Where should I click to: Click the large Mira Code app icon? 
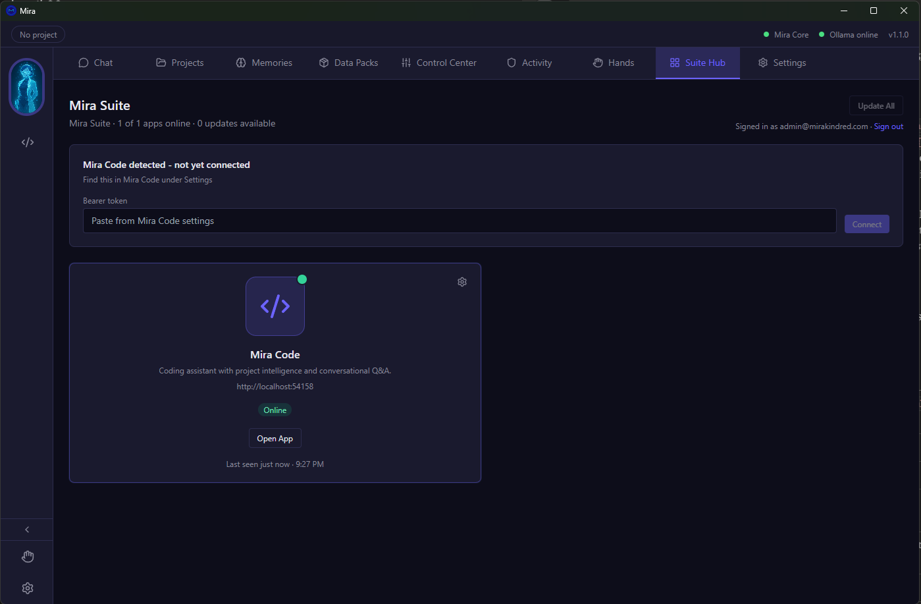[275, 306]
